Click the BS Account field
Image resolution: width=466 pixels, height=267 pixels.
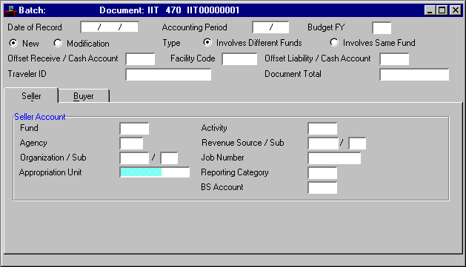coord(322,188)
